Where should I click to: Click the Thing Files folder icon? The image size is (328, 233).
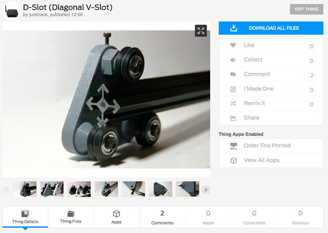pyautogui.click(x=71, y=214)
